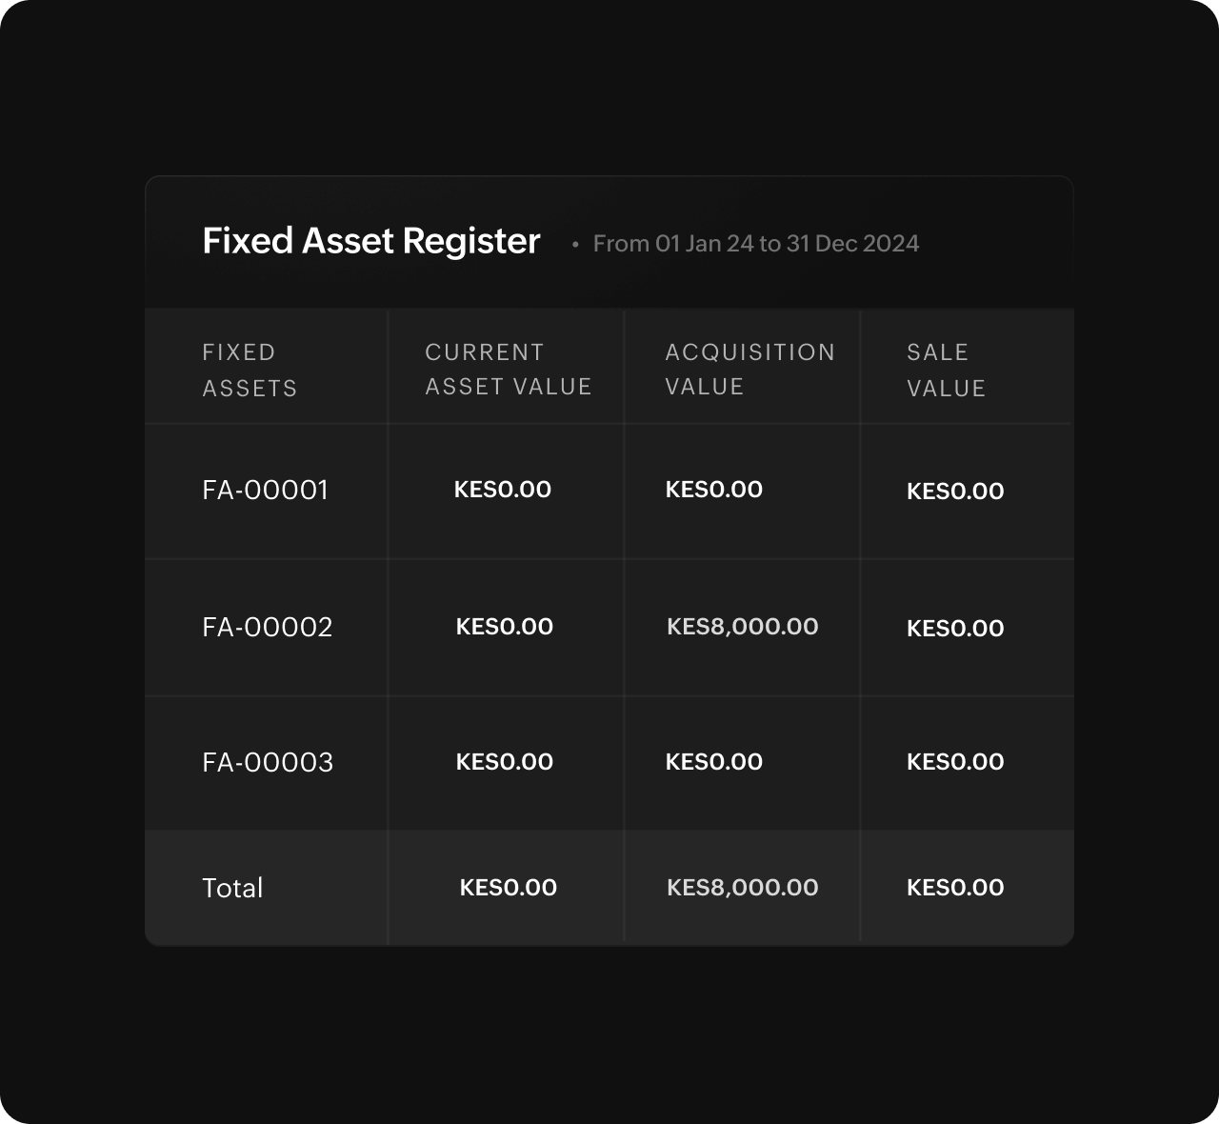Select the report date range text
Screen dimensions: 1219x1124
[x=755, y=244]
